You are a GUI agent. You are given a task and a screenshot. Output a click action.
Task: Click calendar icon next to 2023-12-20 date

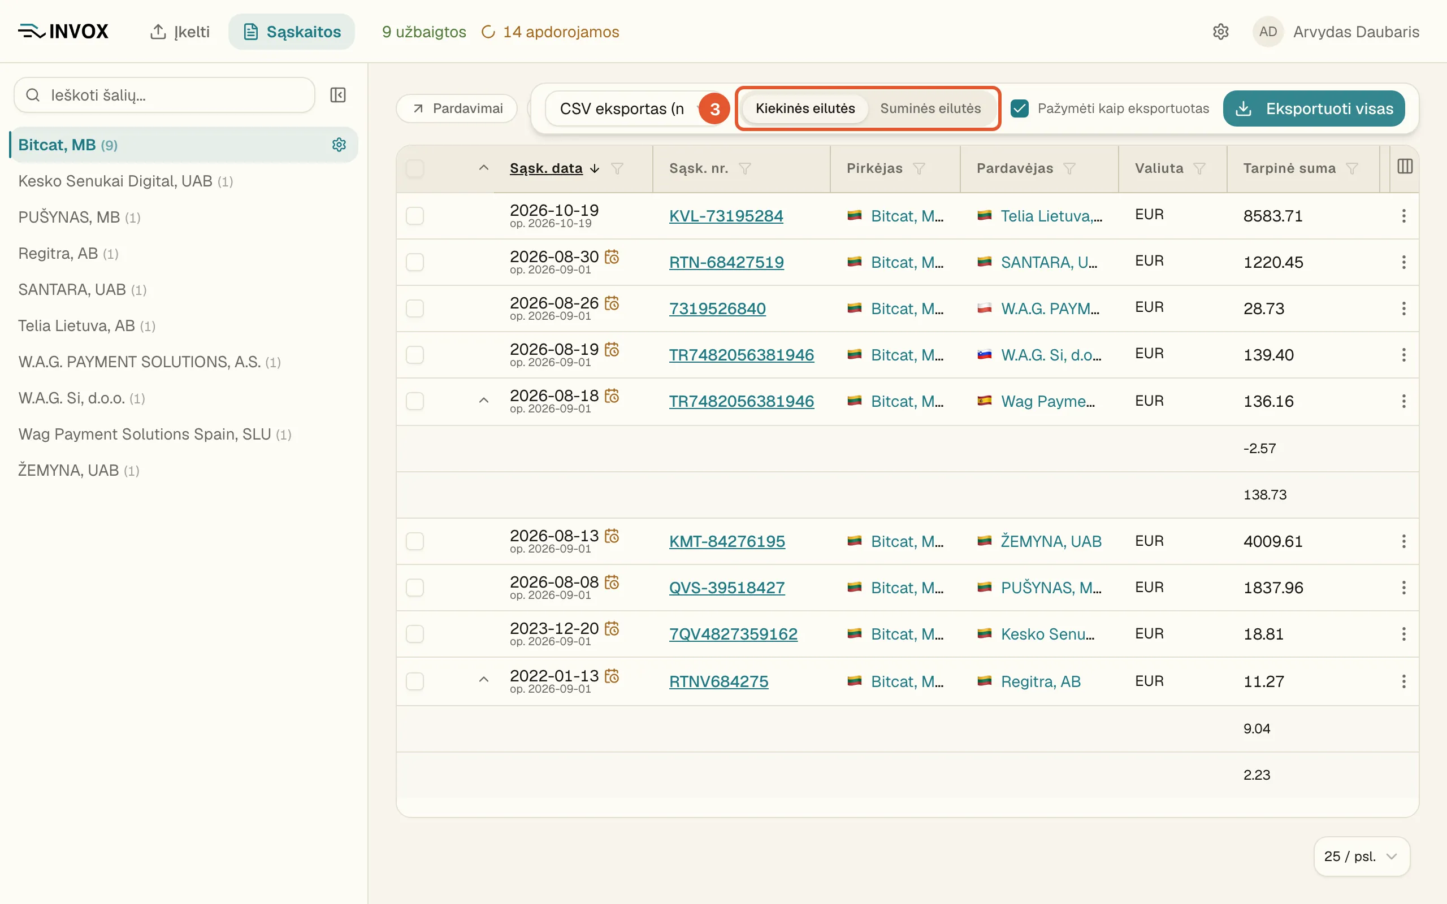pyautogui.click(x=612, y=628)
